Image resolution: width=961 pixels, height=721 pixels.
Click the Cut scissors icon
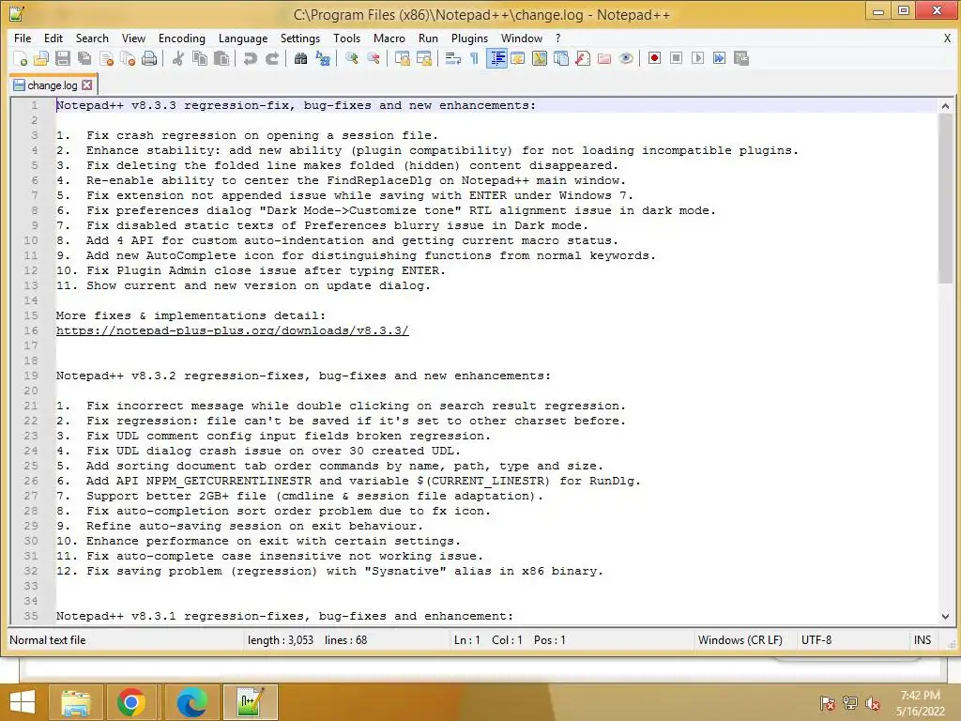[178, 58]
